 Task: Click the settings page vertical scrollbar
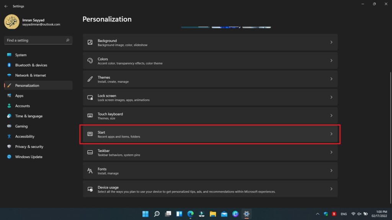(390, 137)
